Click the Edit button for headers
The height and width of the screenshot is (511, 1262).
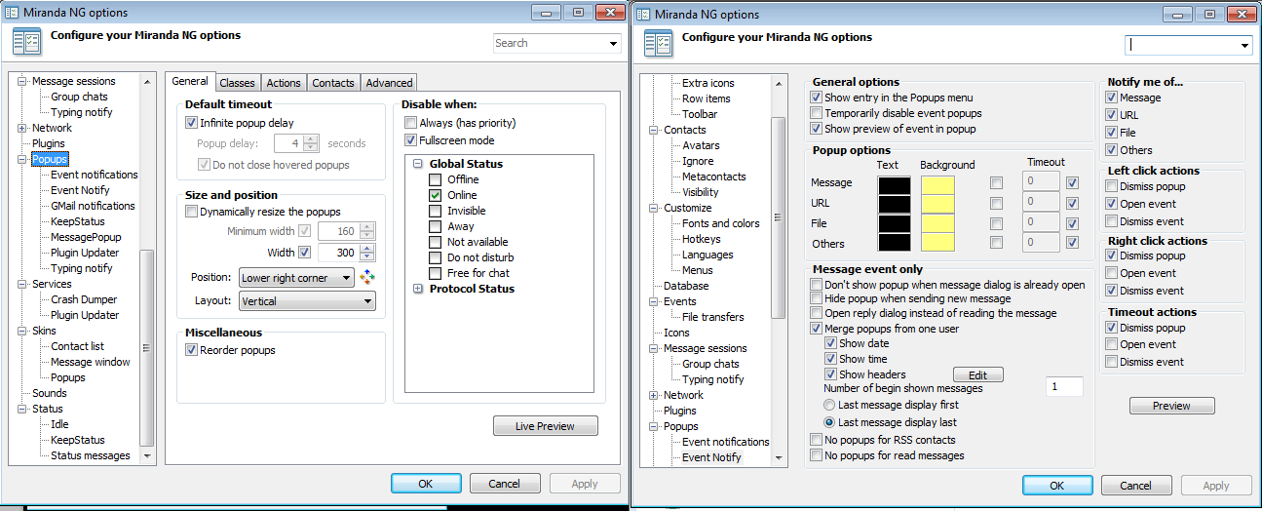click(977, 375)
